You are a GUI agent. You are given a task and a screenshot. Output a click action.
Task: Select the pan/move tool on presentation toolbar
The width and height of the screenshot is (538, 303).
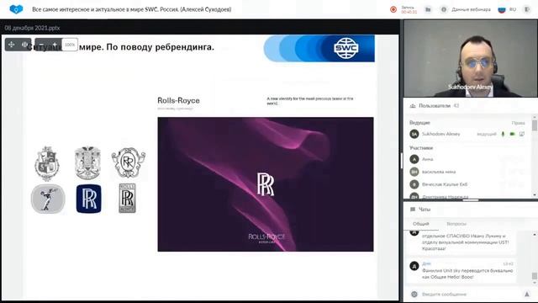point(11,45)
